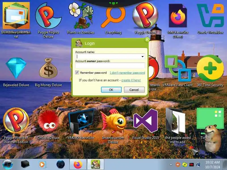Image resolution: width=227 pixels, height=170 pixels.
Task: Click the red-black square tray icon
Action: click(x=191, y=165)
